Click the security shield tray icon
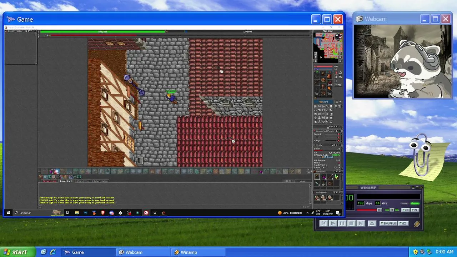The width and height of the screenshot is (457, 257). (x=416, y=252)
